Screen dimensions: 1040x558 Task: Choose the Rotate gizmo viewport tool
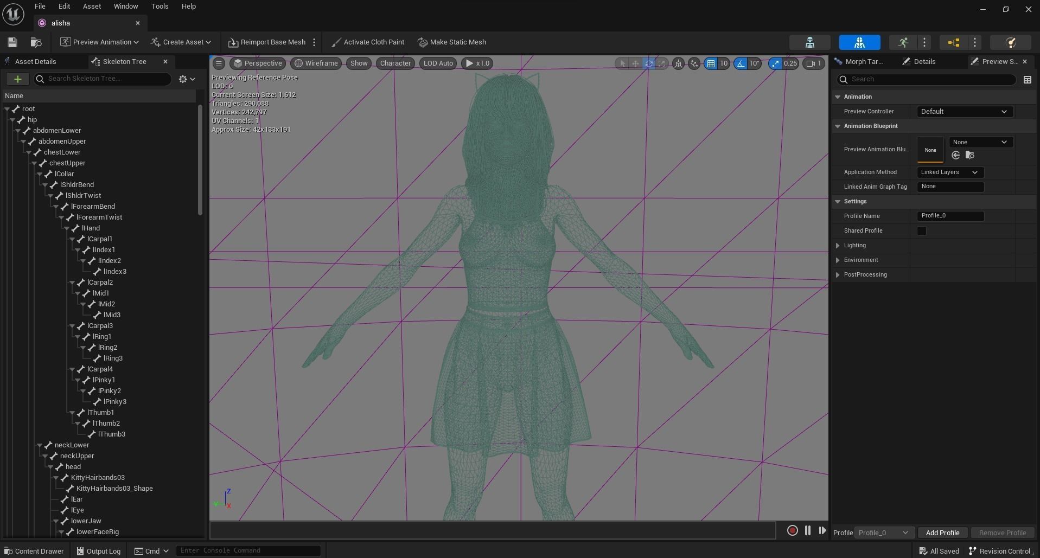click(648, 63)
